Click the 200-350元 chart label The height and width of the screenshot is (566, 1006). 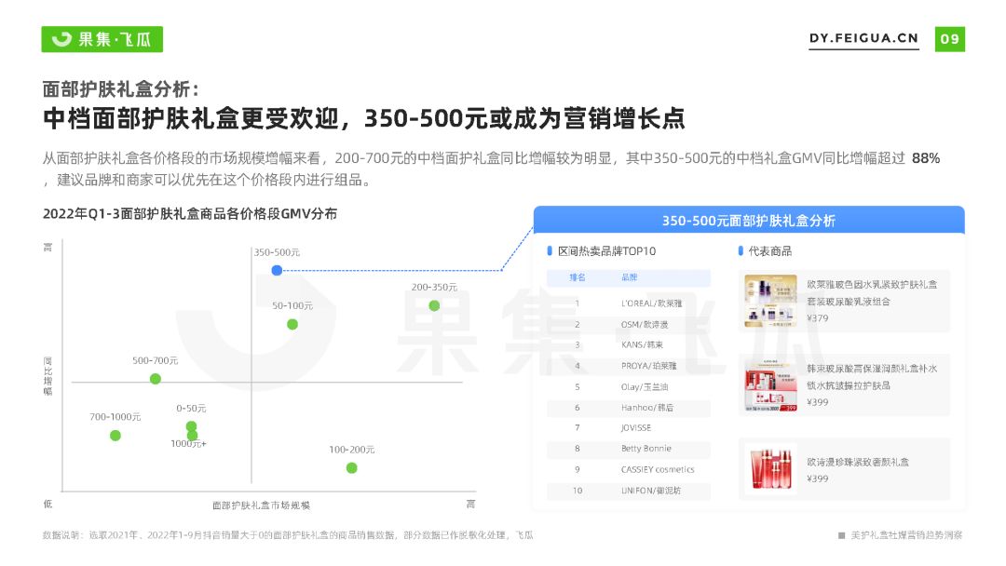pos(434,287)
